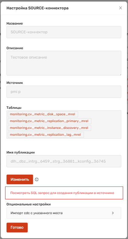Click the Название field with SOURCE-коннектор

[x=64, y=32]
